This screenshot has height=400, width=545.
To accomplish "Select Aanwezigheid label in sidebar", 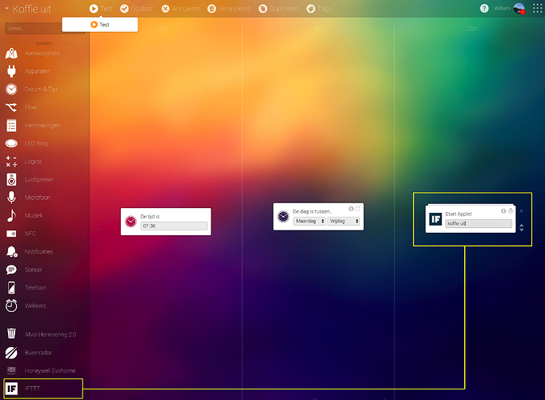I will [x=42, y=53].
